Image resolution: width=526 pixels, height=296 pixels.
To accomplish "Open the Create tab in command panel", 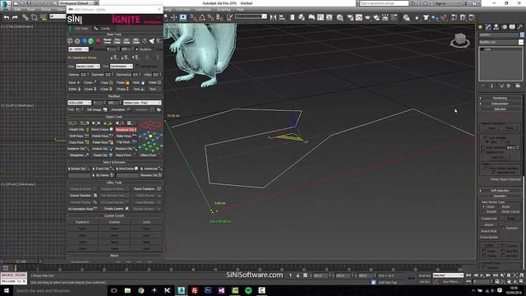I will coord(480,27).
